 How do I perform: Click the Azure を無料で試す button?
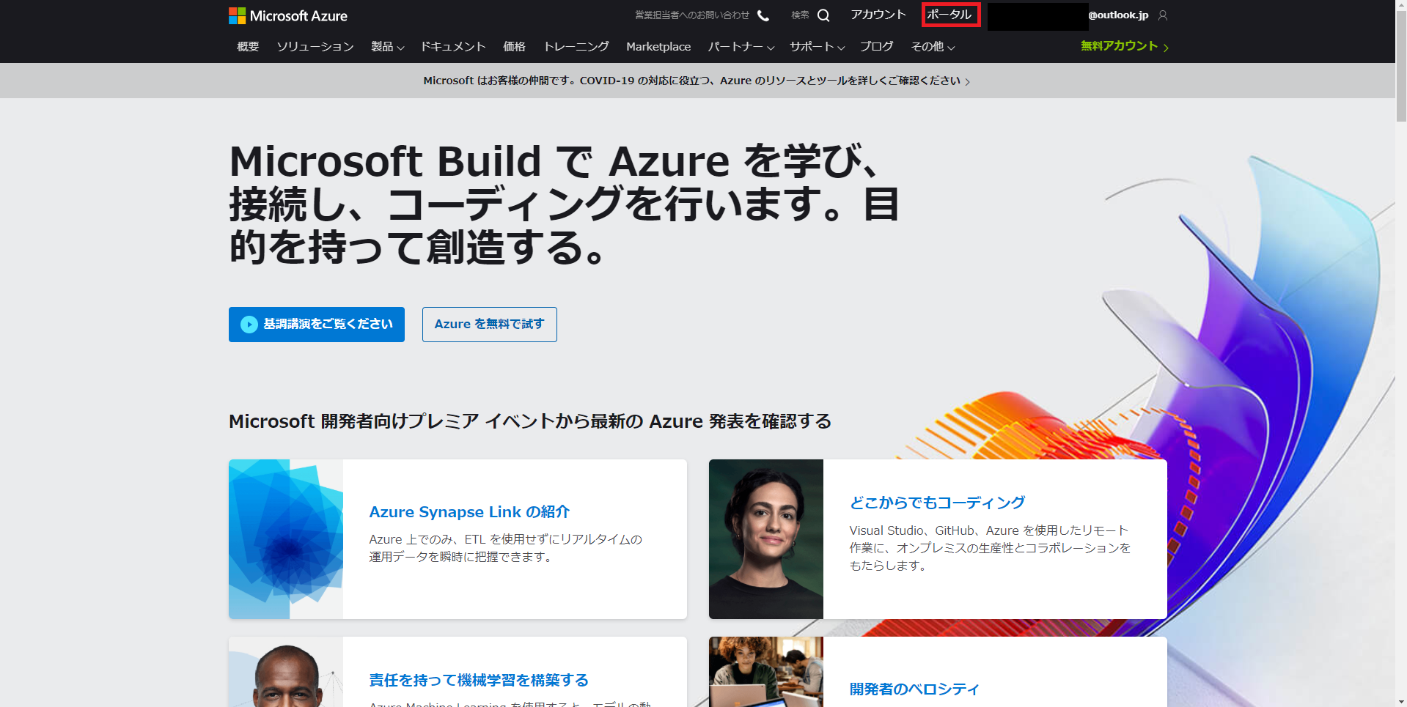490,325
